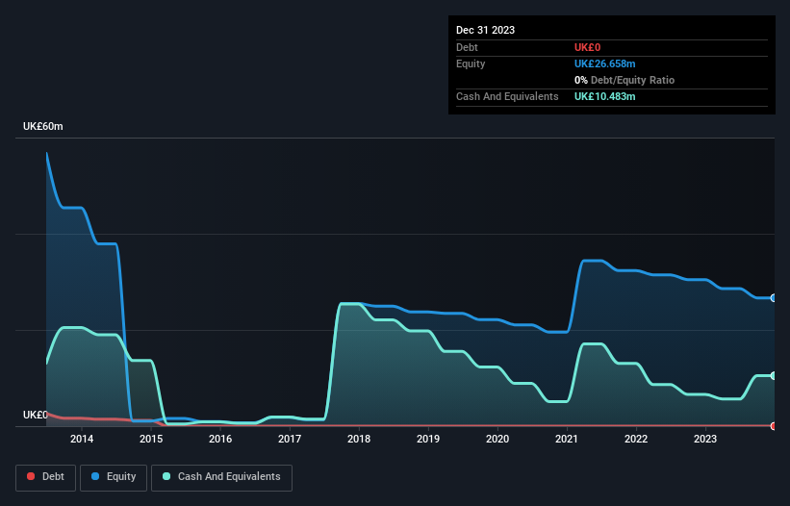Viewport: 790px width, 506px height.
Task: Click the Dec 31 2023 tooltip date heading
Action: pos(485,30)
